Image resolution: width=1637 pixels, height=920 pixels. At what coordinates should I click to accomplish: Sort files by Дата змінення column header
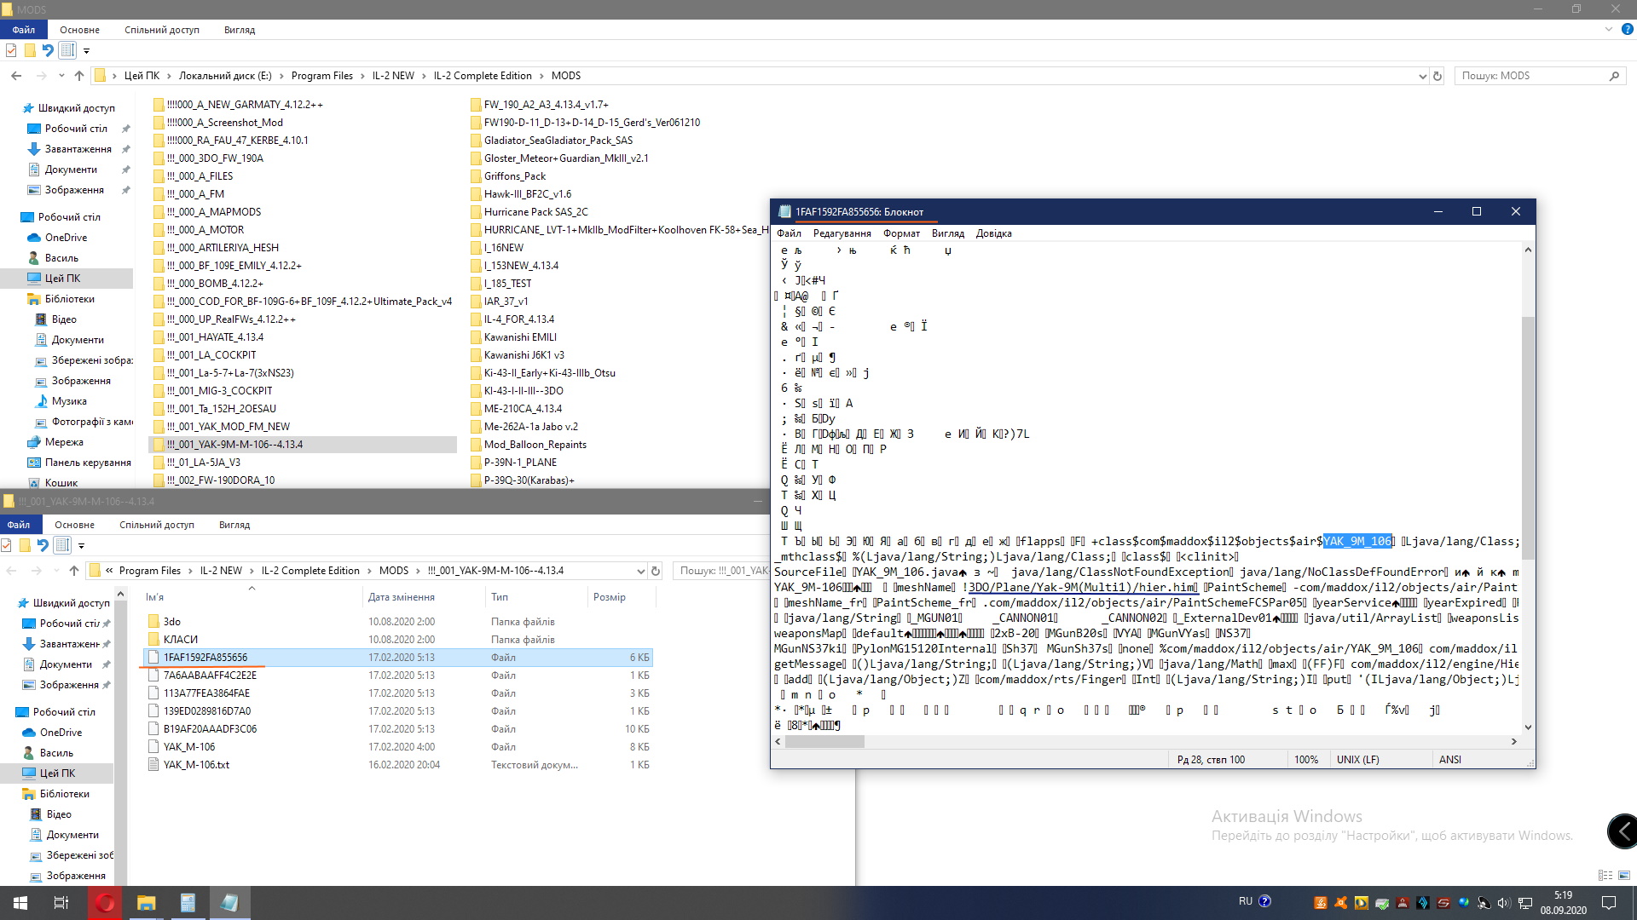click(402, 597)
